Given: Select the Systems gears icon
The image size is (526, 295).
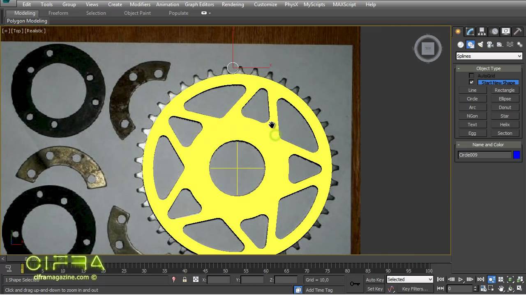Looking at the screenshot, I should [519, 45].
